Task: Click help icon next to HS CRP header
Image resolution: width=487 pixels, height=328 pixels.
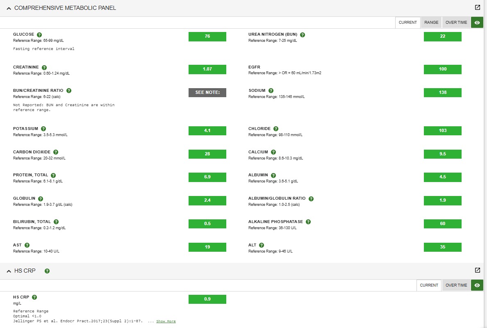Action: coord(47,271)
